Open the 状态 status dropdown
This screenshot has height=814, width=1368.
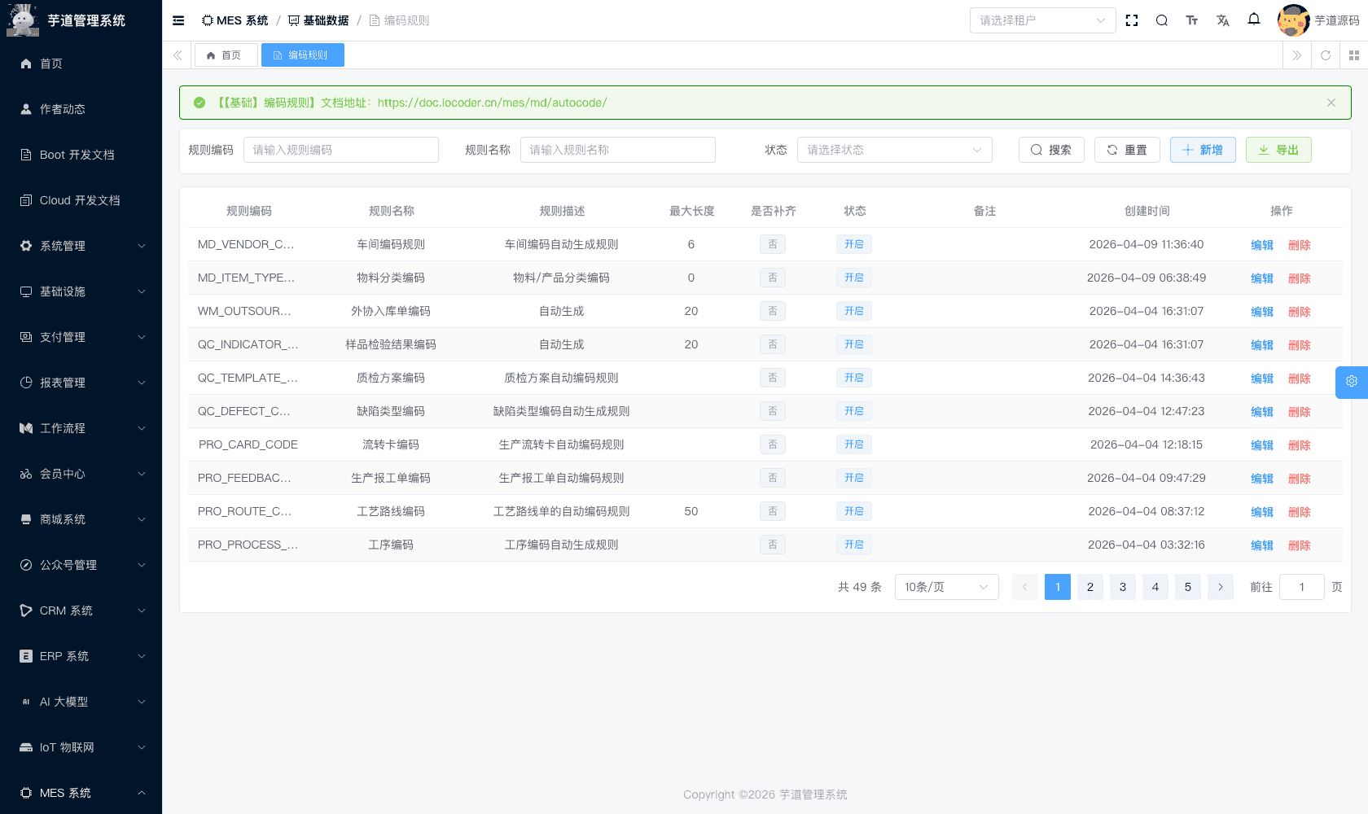coord(894,150)
